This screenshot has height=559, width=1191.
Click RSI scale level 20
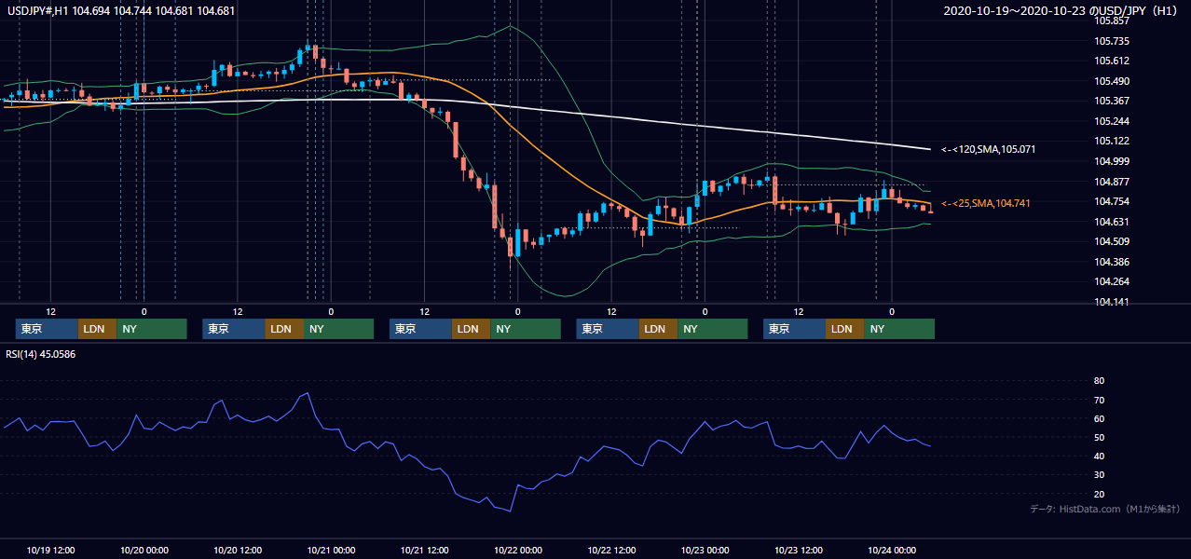[x=1099, y=494]
